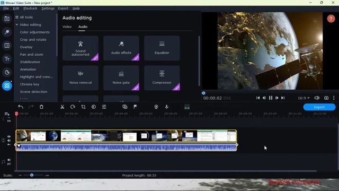Open the Transitions sidebar icon
The height and width of the screenshot is (191, 339).
pos(7,46)
